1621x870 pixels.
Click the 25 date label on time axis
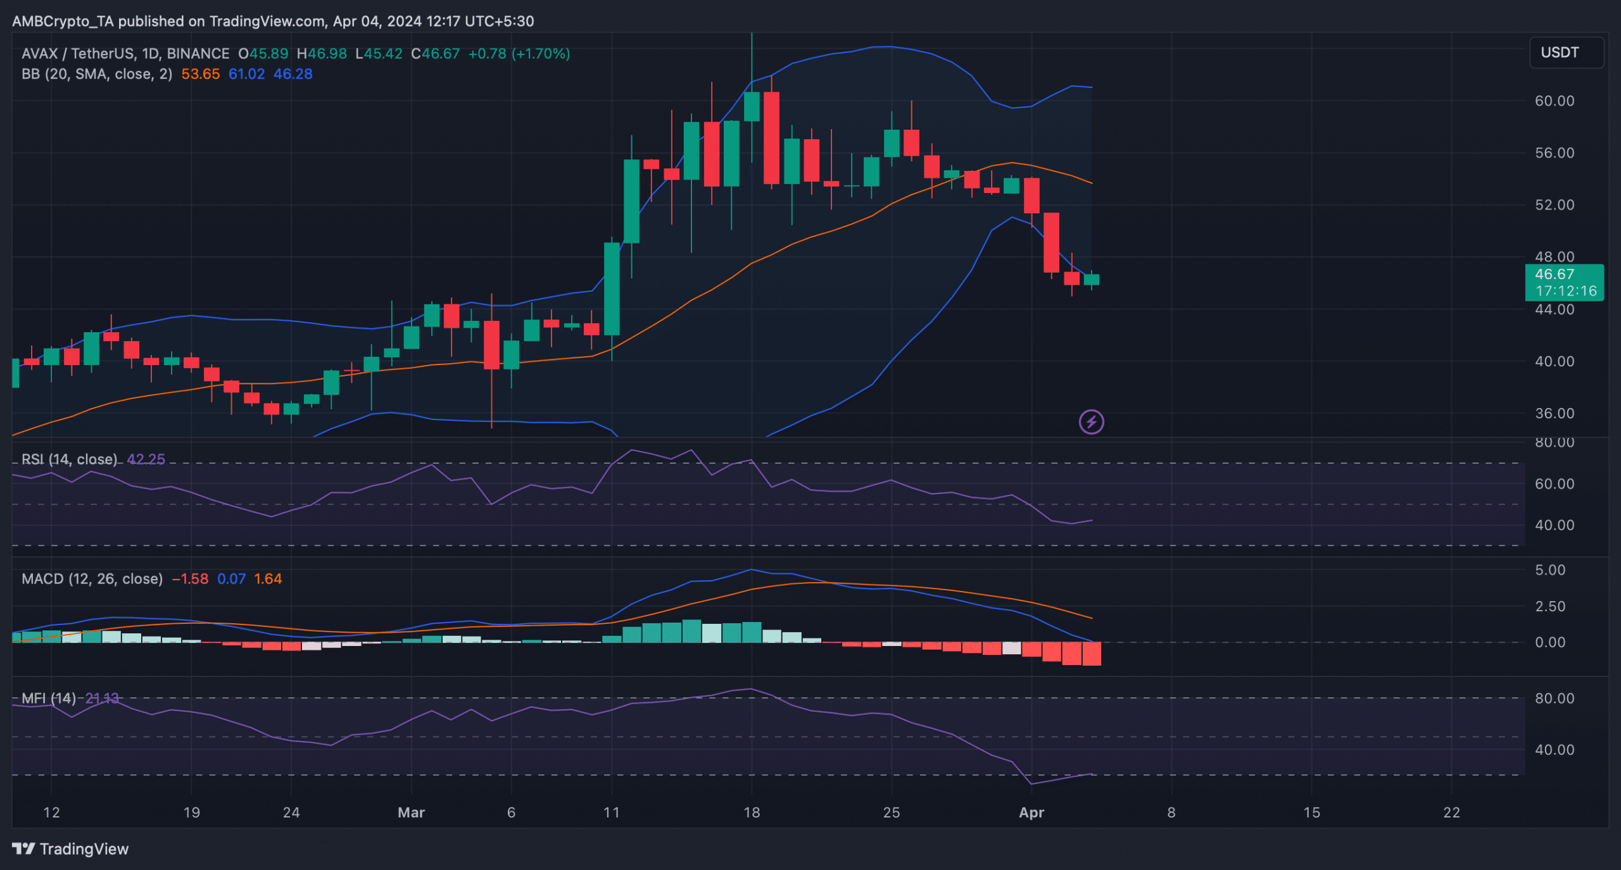pyautogui.click(x=892, y=812)
